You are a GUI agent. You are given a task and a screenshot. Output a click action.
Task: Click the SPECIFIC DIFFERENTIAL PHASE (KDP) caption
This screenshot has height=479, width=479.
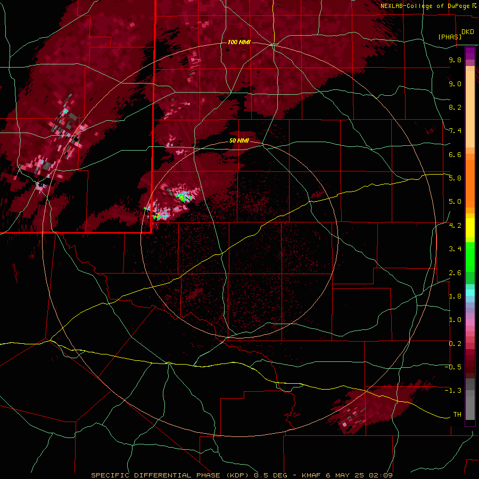(171, 475)
